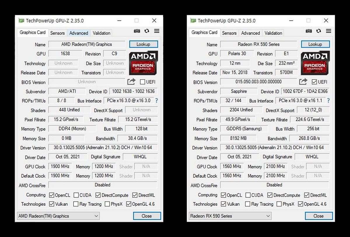The height and width of the screenshot is (237, 350).
Task: Click Name field 'AMD Radeon(TM) Graphics'
Action: (x=87, y=44)
